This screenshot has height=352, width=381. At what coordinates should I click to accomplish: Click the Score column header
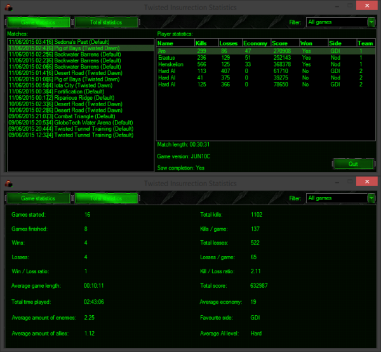coord(285,43)
